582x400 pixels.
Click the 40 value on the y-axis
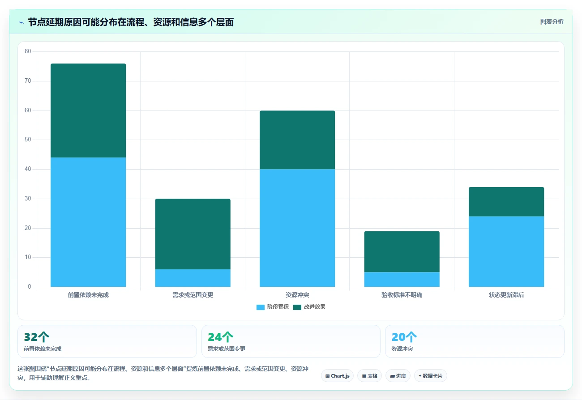point(28,169)
